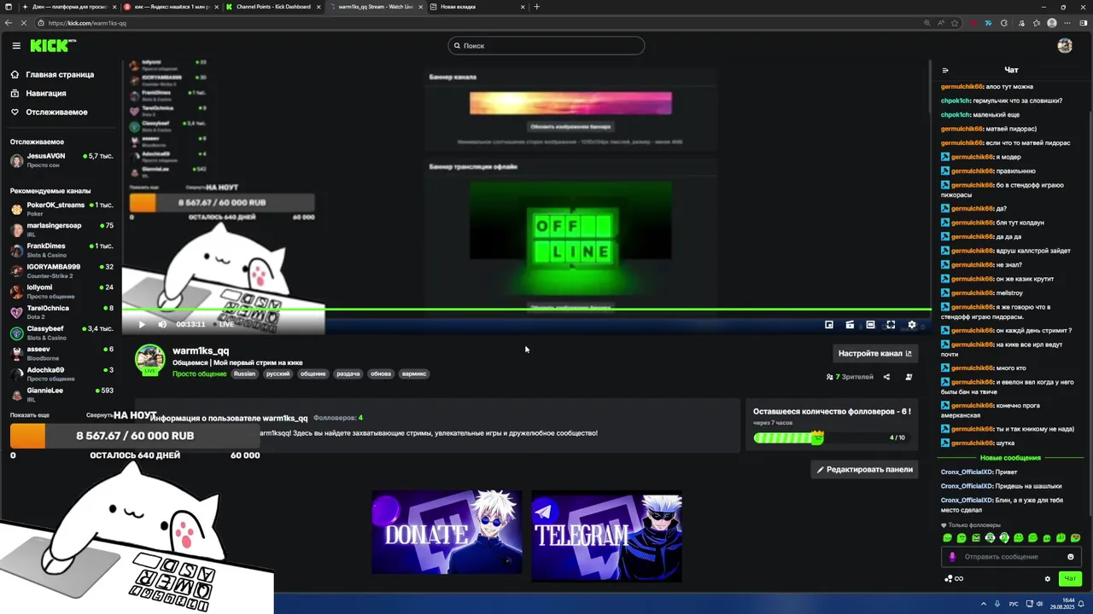Open Classybeef channel in sidebar
This screenshot has height=614, width=1093.
point(61,332)
